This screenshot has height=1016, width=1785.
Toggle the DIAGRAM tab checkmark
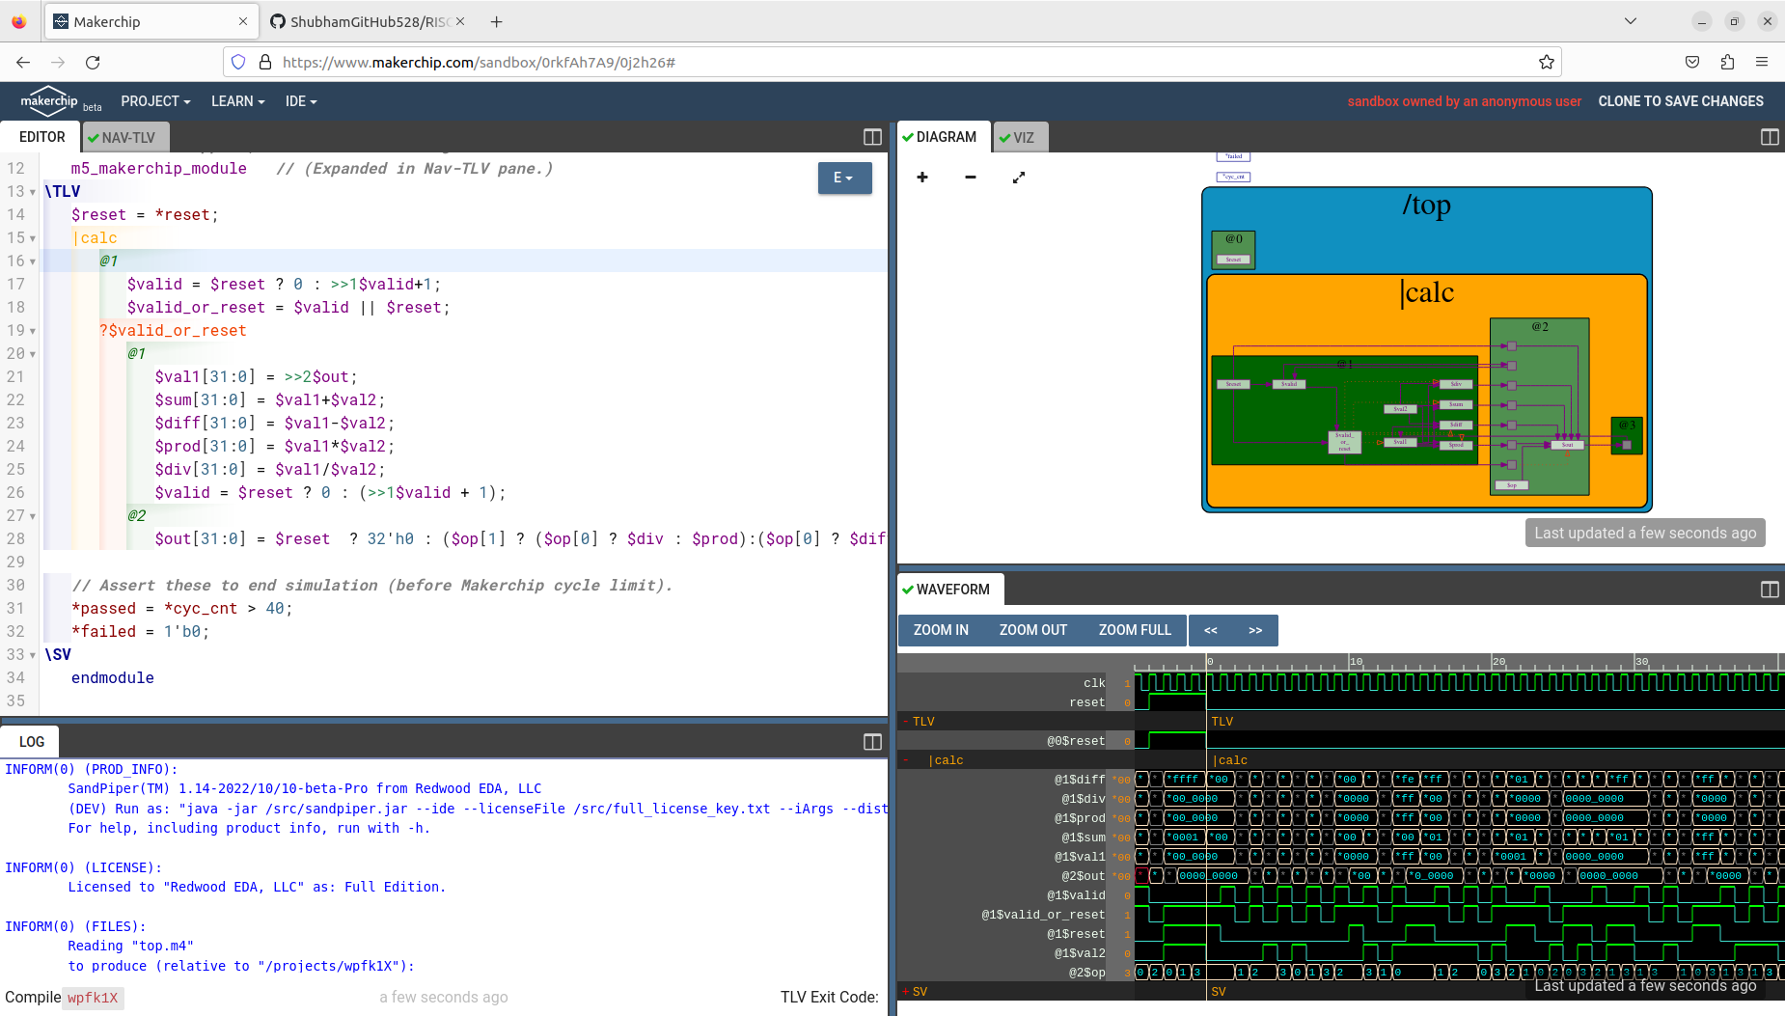pos(908,136)
